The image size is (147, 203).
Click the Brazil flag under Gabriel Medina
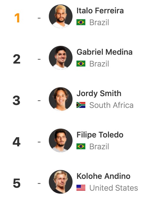81,63
